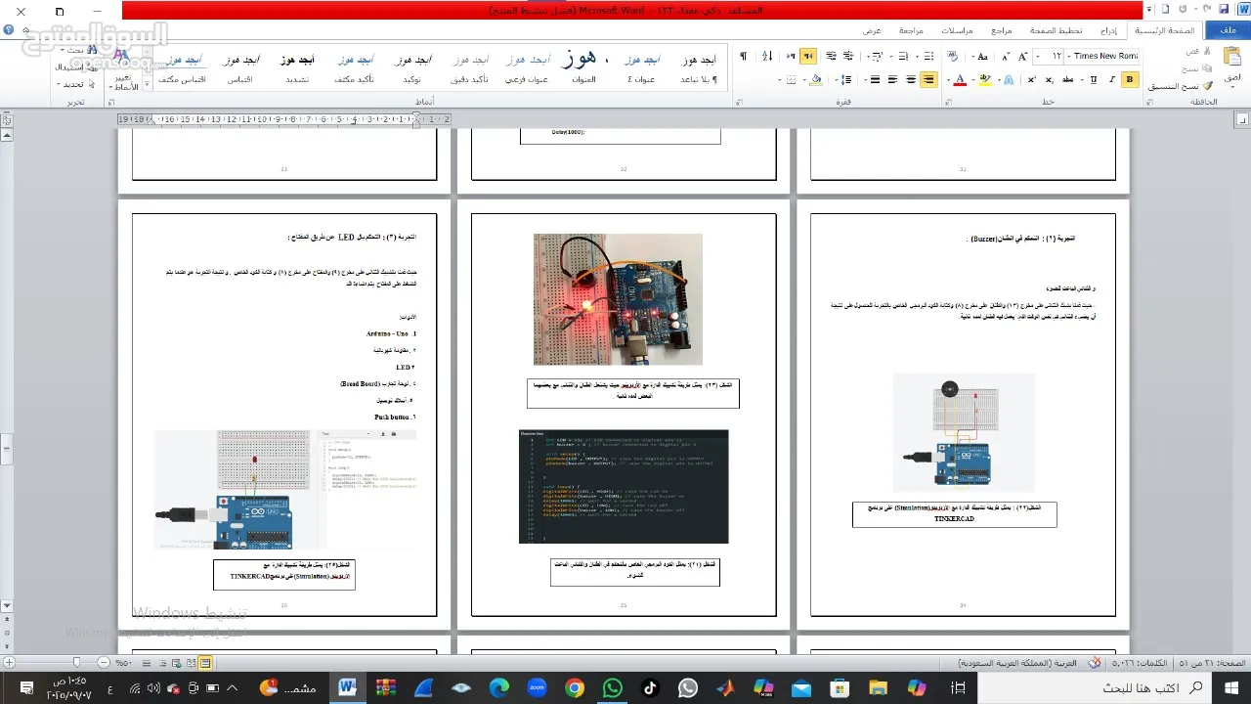Toggle Bold formatting button
1251x704 pixels.
point(1130,79)
